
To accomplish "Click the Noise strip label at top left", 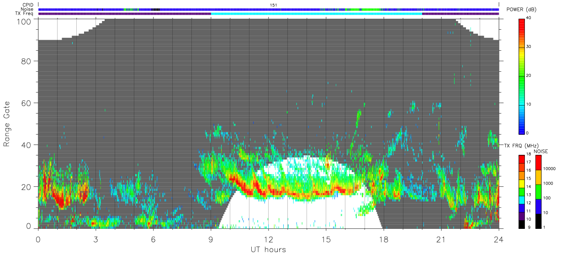I will coord(27,10).
